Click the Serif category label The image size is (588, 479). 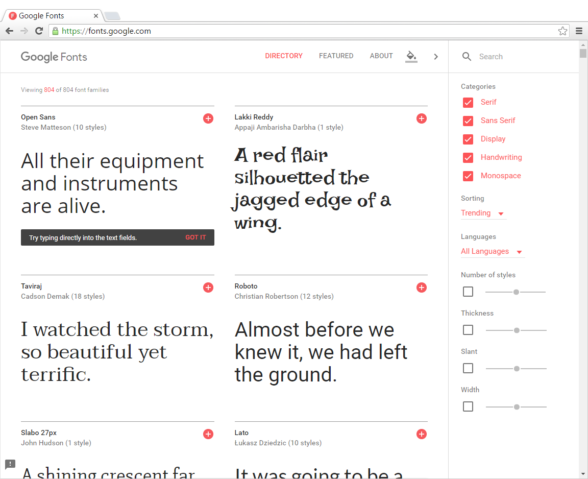[488, 103]
